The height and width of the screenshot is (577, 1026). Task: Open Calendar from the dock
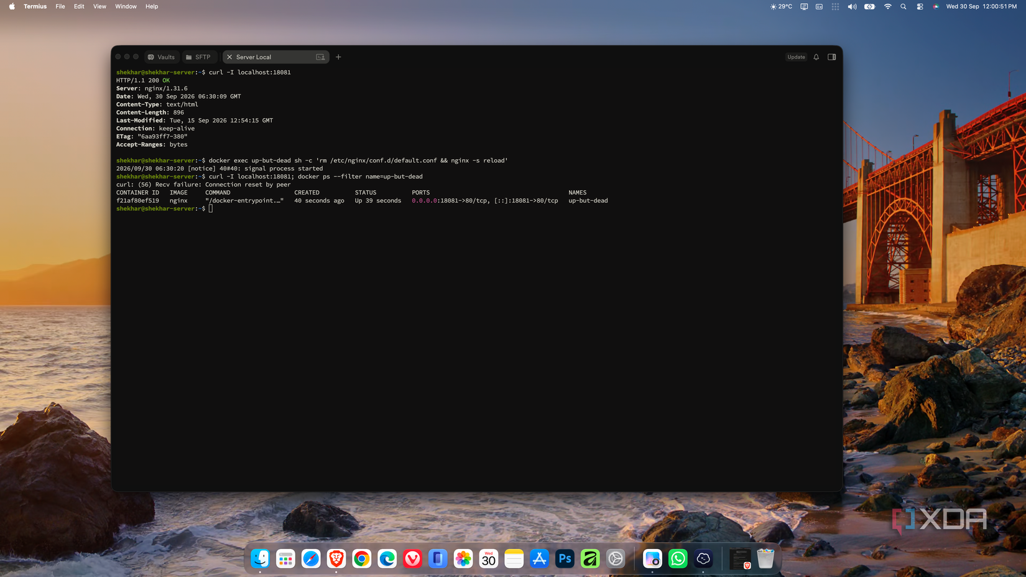point(489,558)
